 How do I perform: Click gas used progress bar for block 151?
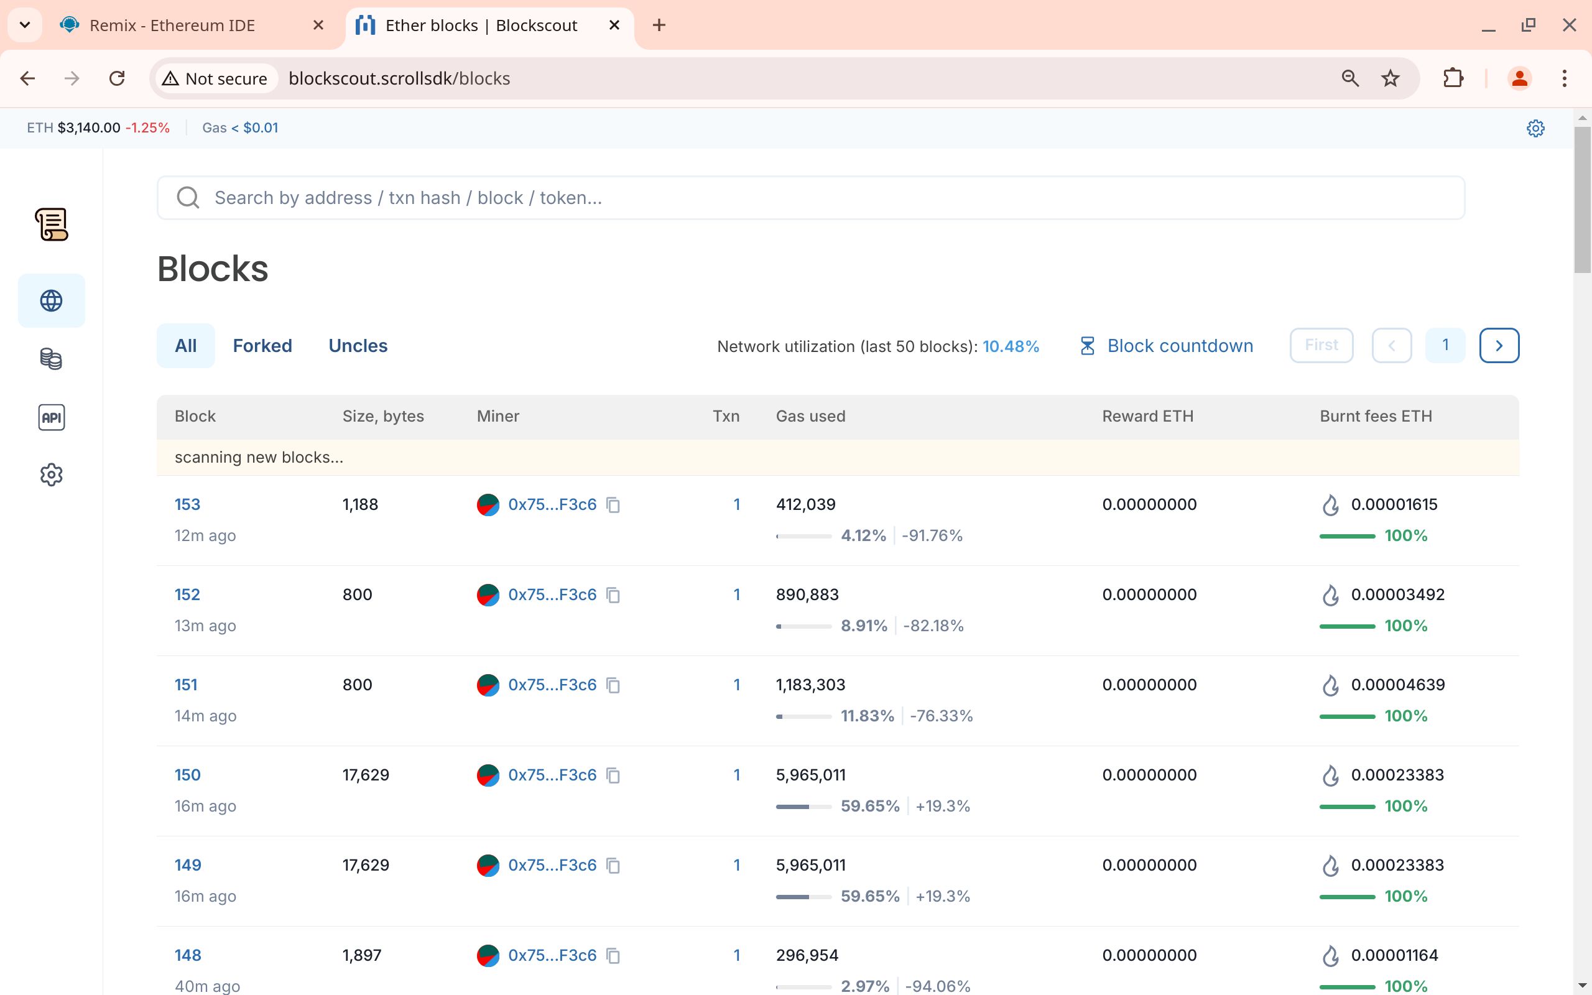804,716
